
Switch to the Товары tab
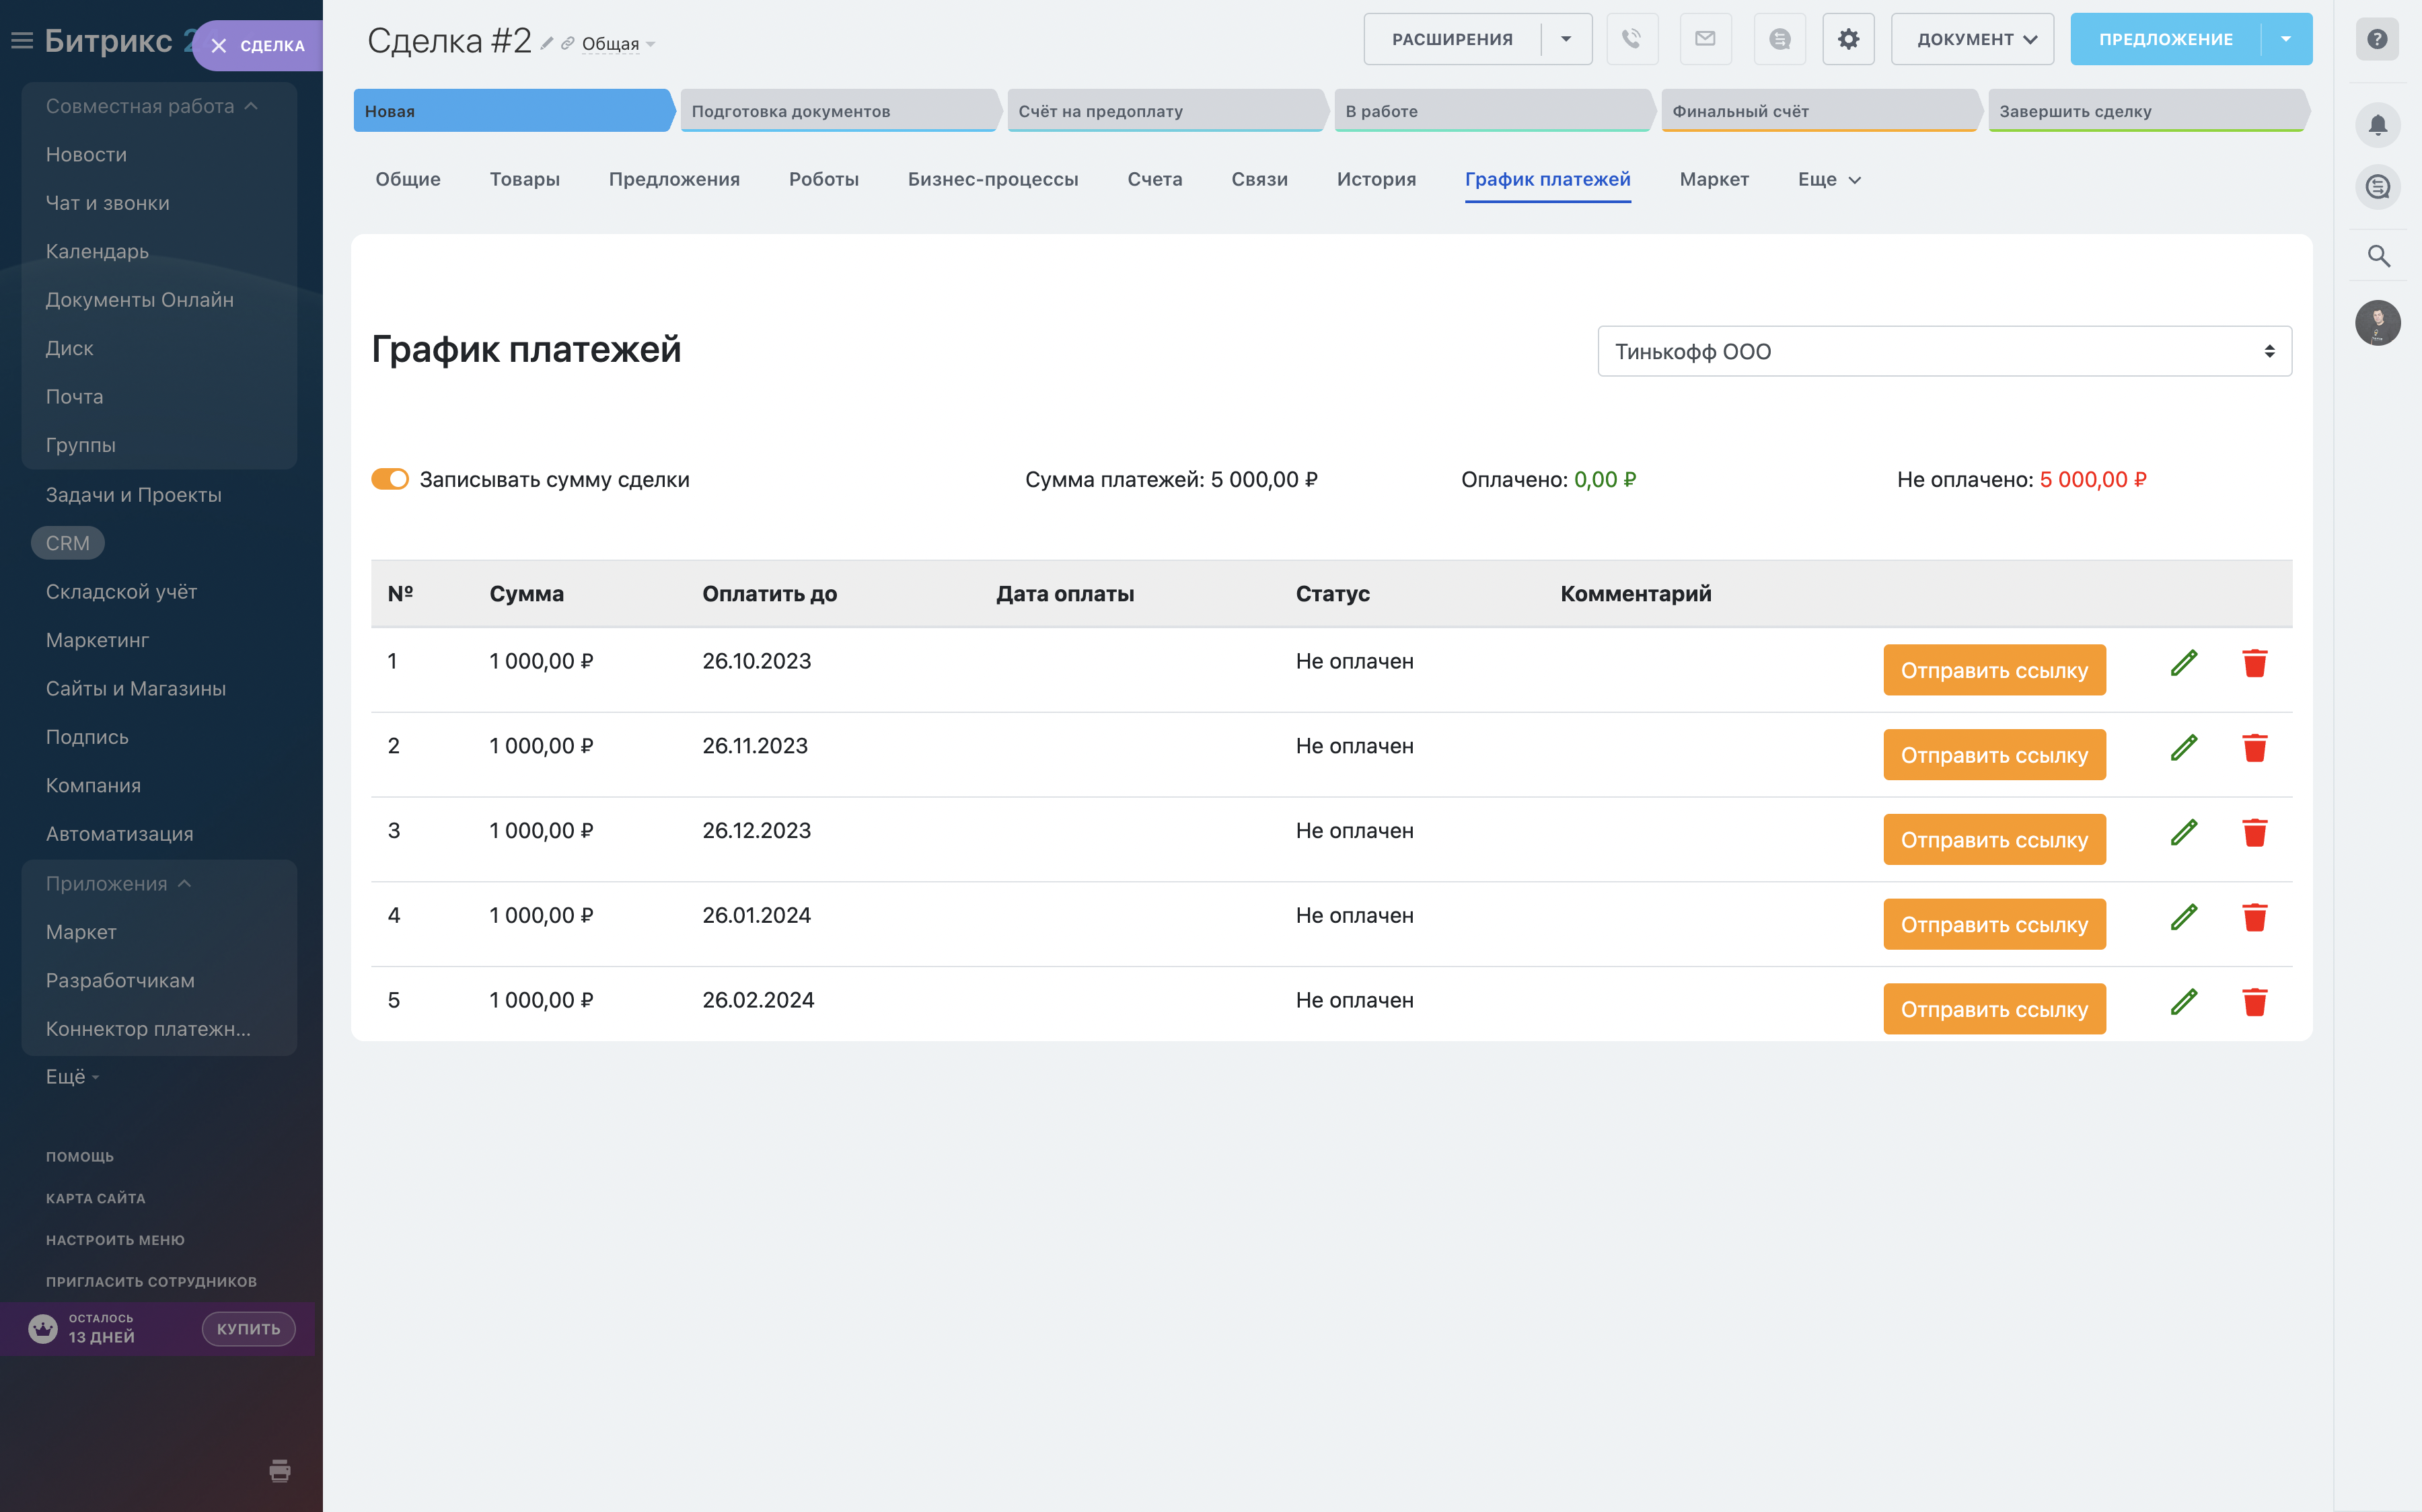tap(524, 179)
